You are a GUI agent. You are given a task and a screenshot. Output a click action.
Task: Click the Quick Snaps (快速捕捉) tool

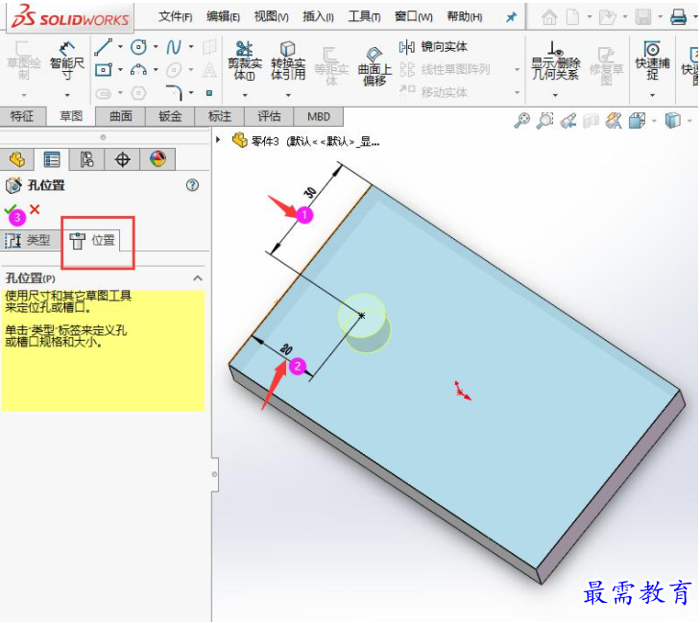pos(652,60)
